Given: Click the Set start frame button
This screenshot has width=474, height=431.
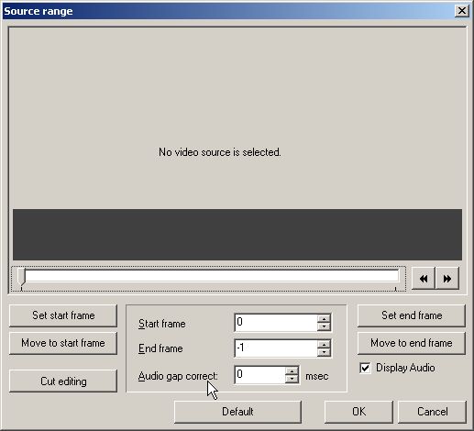Looking at the screenshot, I should click(x=63, y=315).
